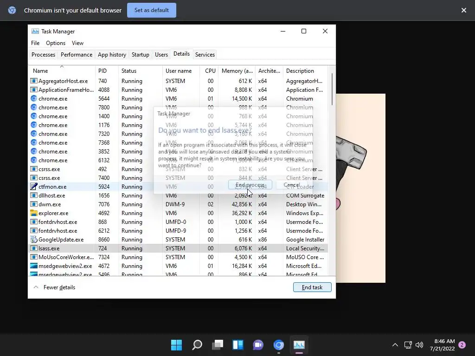The image size is (475, 356).
Task: Select dllhost.exe process icon
Action: tap(33, 195)
